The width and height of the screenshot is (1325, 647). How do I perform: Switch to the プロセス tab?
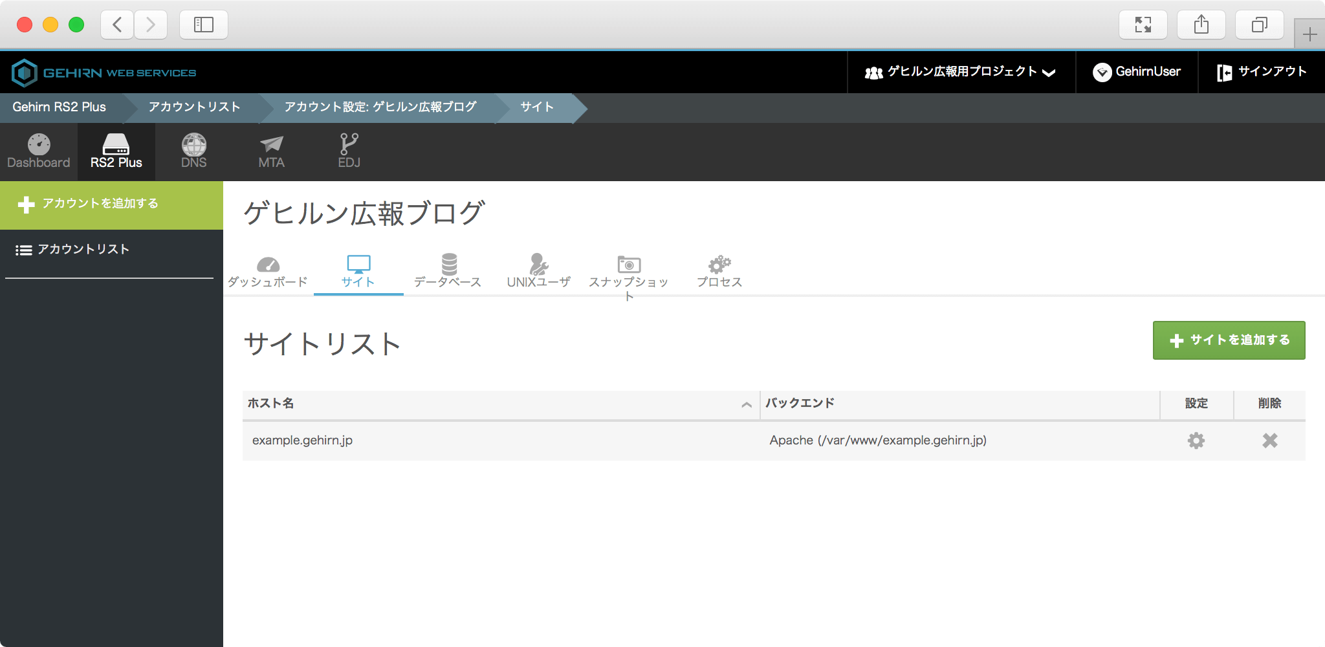719,273
